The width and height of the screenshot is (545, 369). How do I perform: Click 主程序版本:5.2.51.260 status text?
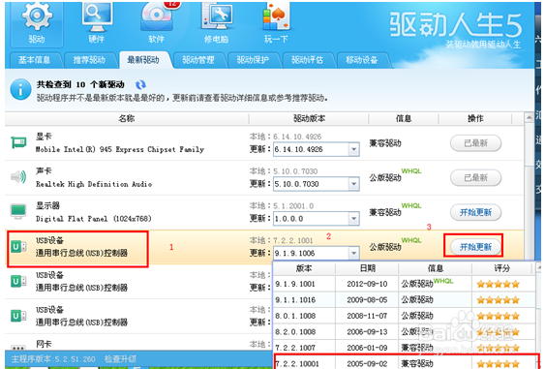pos(53,359)
